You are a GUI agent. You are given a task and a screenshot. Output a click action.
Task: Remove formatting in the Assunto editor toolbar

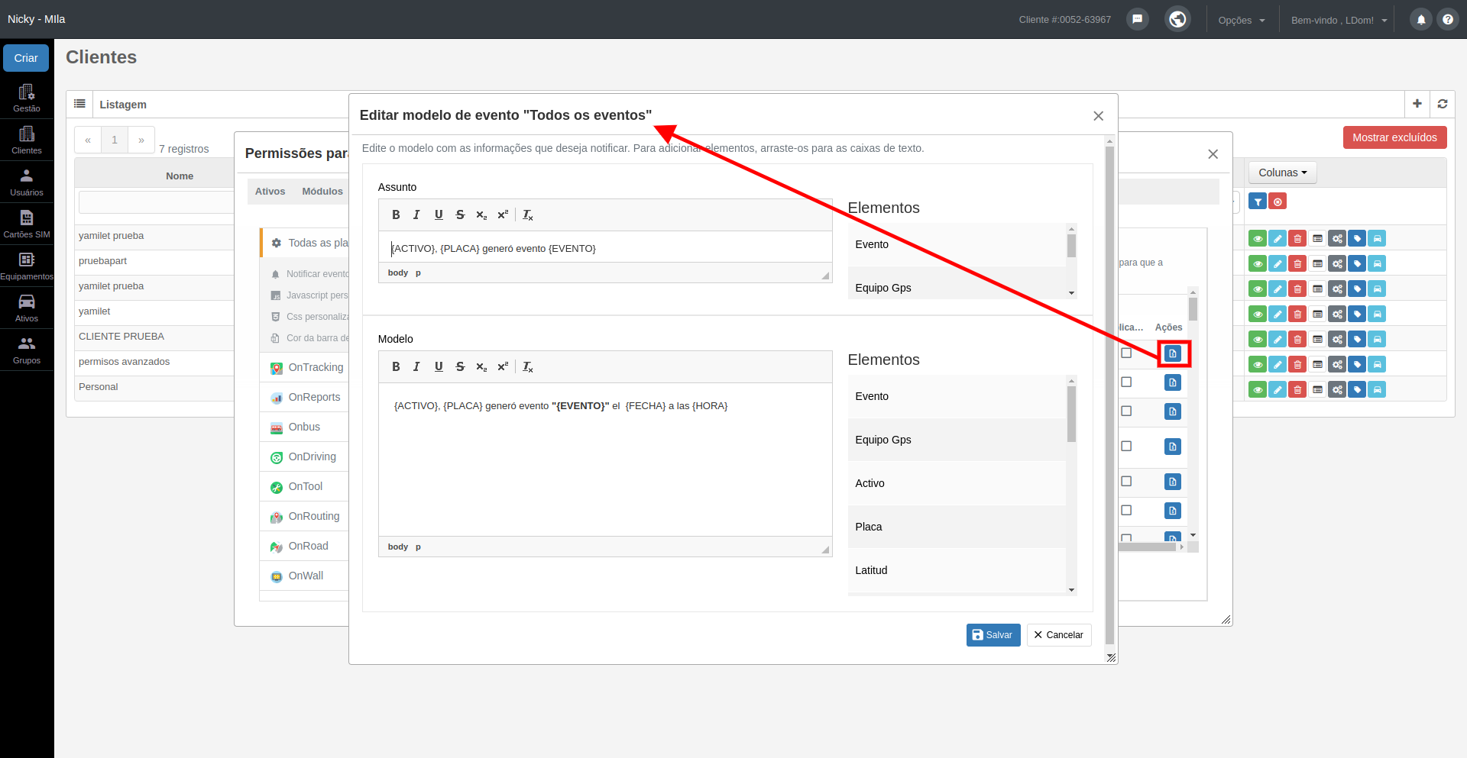point(528,215)
